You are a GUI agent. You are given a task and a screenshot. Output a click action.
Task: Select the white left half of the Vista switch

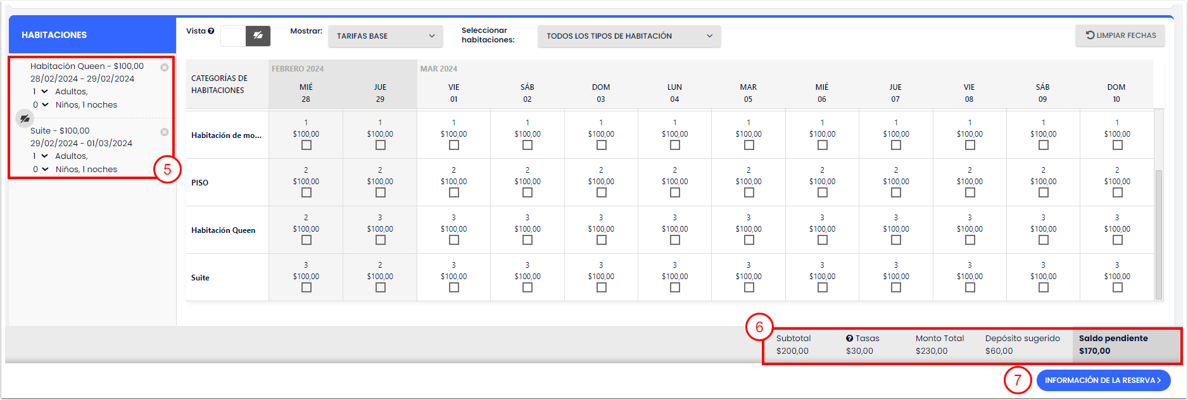[x=233, y=36]
